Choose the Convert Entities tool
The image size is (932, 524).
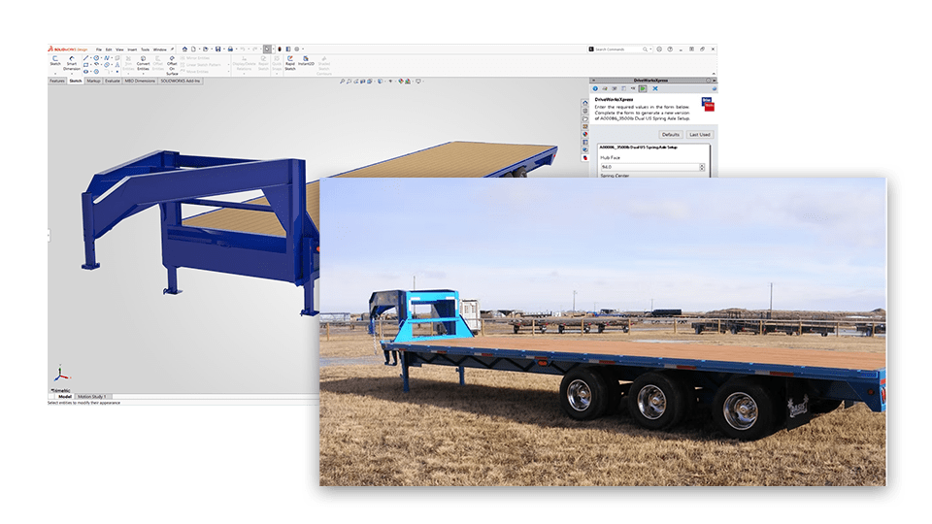(x=143, y=63)
